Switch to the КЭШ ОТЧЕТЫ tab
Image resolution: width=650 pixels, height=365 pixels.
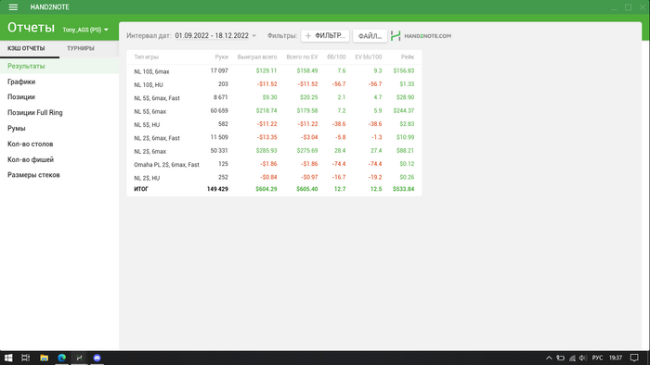tap(26, 48)
